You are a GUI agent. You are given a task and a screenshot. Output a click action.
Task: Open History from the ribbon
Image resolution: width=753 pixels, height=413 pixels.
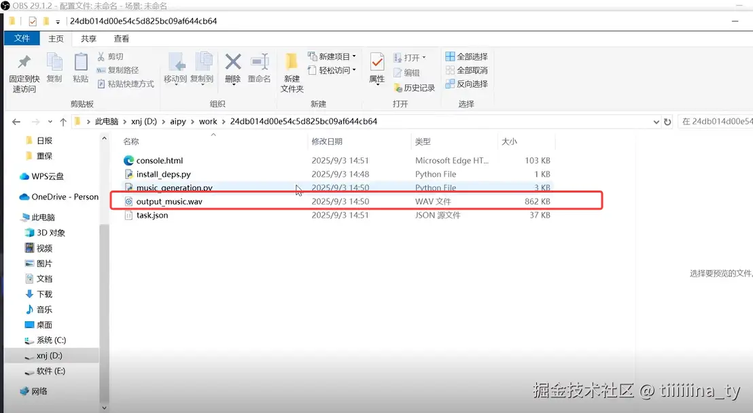415,88
